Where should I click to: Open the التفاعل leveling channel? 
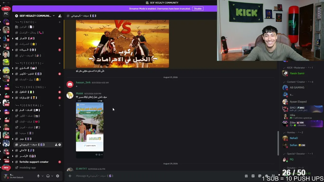[x=38, y=92]
